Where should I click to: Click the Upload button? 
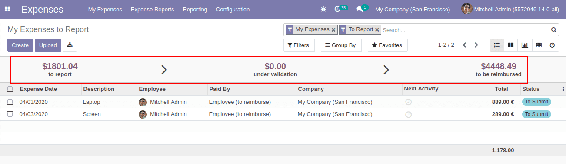tap(48, 45)
